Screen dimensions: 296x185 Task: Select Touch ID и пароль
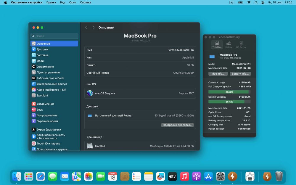pyautogui.click(x=54, y=144)
